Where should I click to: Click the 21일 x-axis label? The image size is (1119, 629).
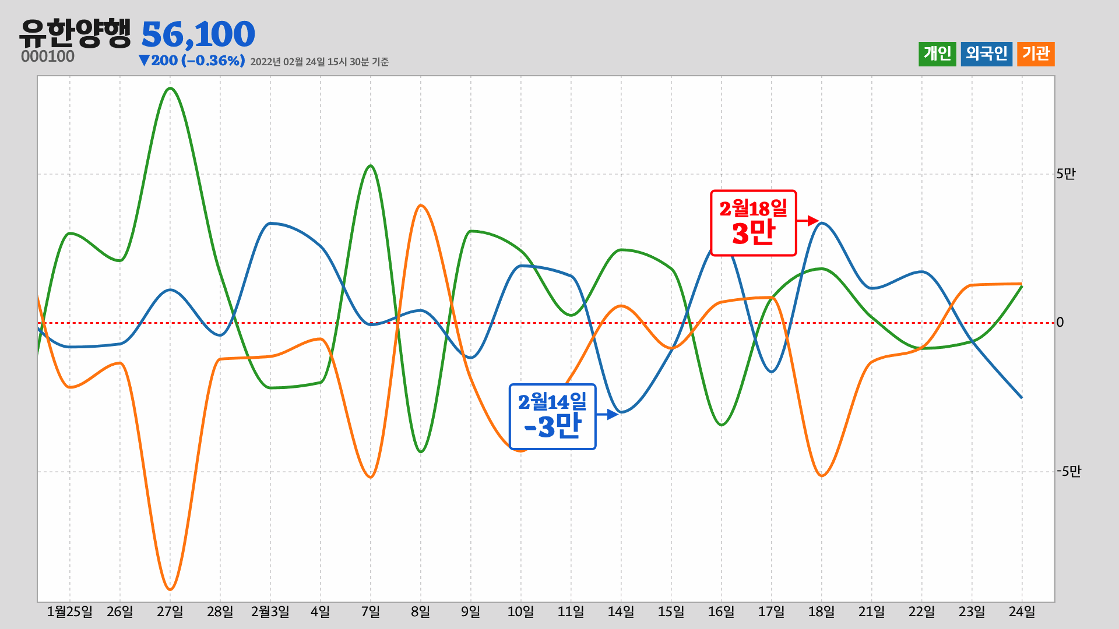point(872,612)
